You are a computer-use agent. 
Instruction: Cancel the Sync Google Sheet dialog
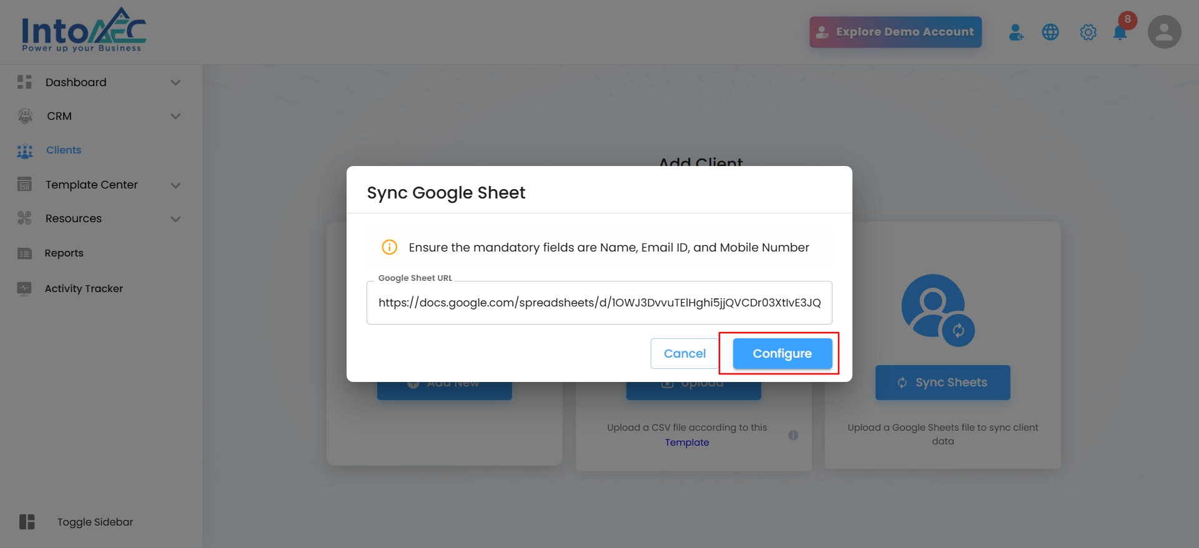pos(684,353)
